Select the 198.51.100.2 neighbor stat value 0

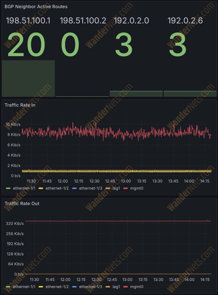(70, 45)
